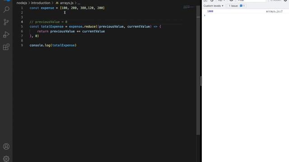Click 'console.log' on line 9
289x162 pixels.
pos(40,45)
